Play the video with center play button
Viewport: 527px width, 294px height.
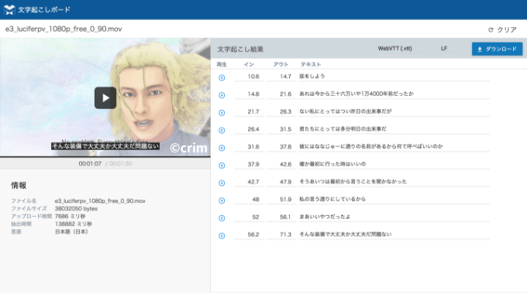point(105,97)
